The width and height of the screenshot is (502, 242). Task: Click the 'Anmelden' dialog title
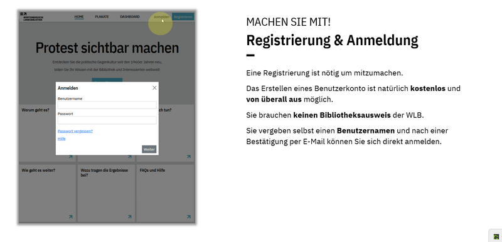click(x=68, y=88)
